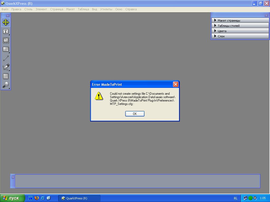
Task: Select the Item (move) tool
Action: tap(6, 23)
